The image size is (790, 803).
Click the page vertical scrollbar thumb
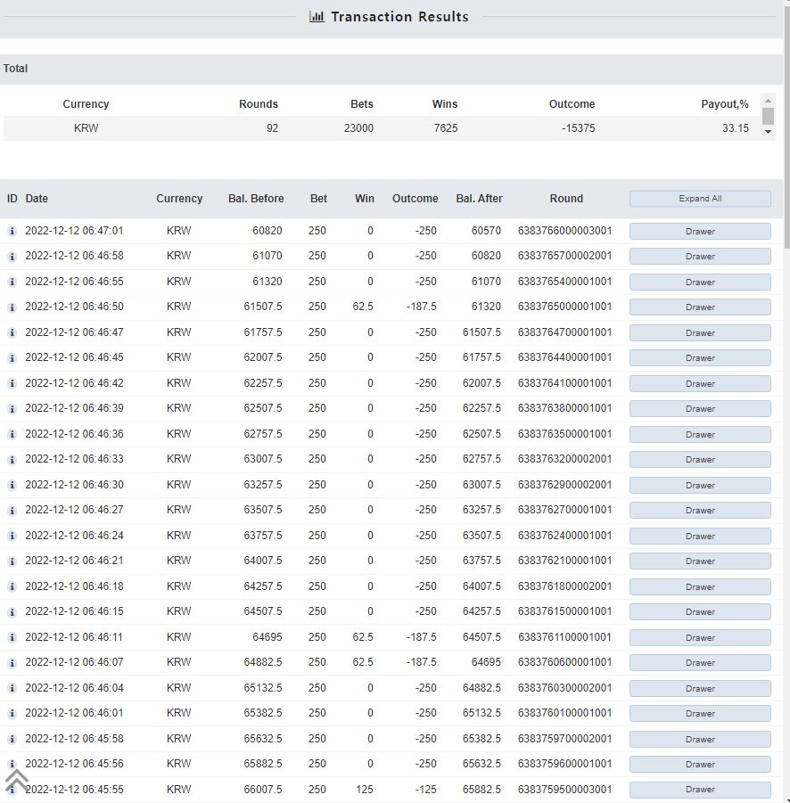click(787, 126)
